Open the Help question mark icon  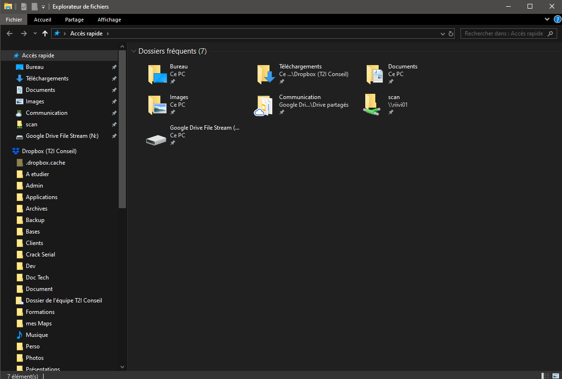click(557, 19)
